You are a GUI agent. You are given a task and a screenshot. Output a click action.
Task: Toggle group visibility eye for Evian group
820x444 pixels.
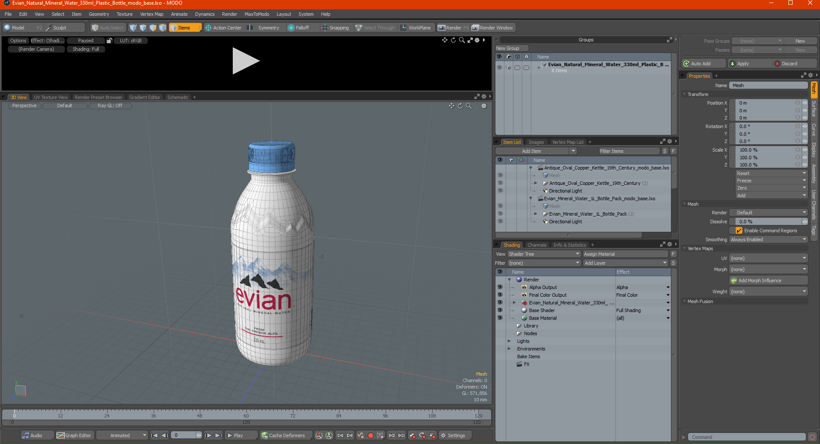(x=499, y=67)
